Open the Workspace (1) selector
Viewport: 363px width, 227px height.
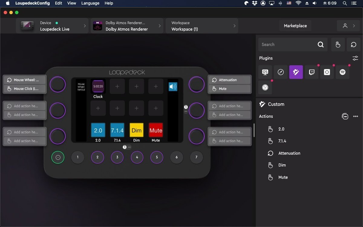(x=202, y=26)
